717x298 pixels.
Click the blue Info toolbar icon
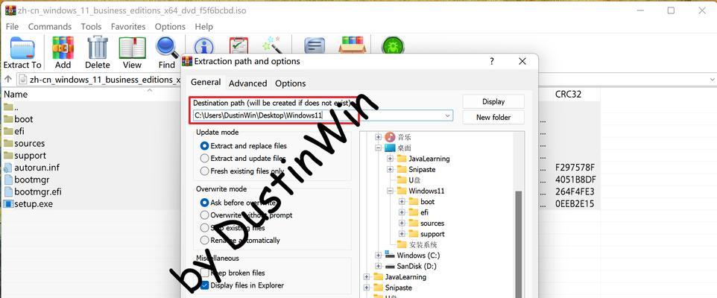point(203,46)
